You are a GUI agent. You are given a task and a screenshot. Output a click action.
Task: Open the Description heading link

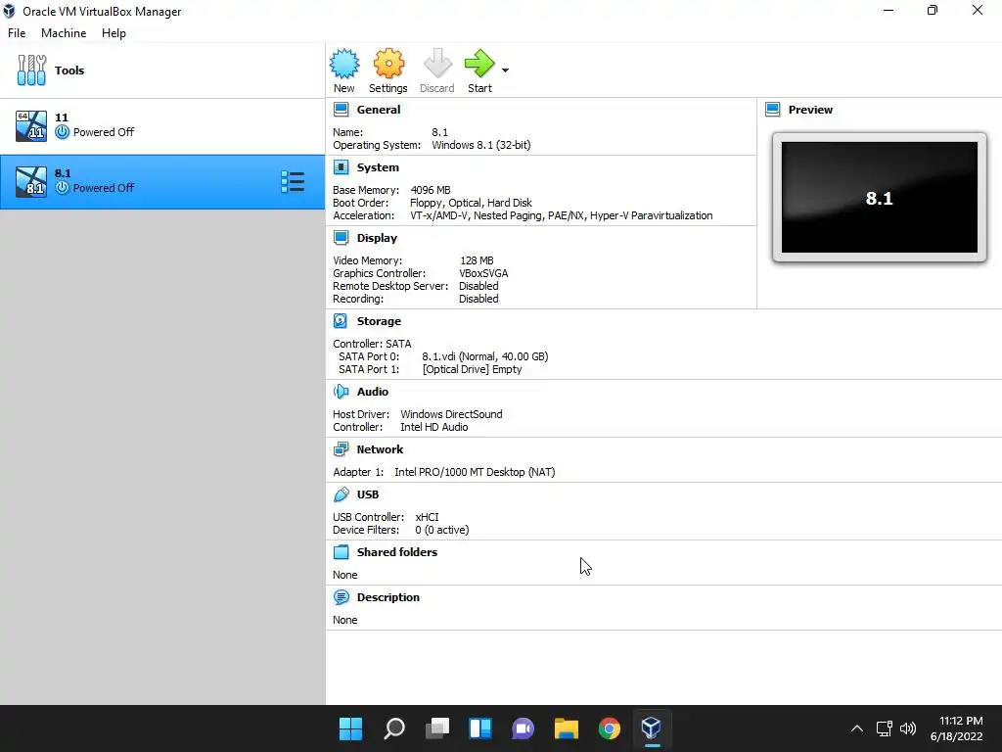[387, 597]
